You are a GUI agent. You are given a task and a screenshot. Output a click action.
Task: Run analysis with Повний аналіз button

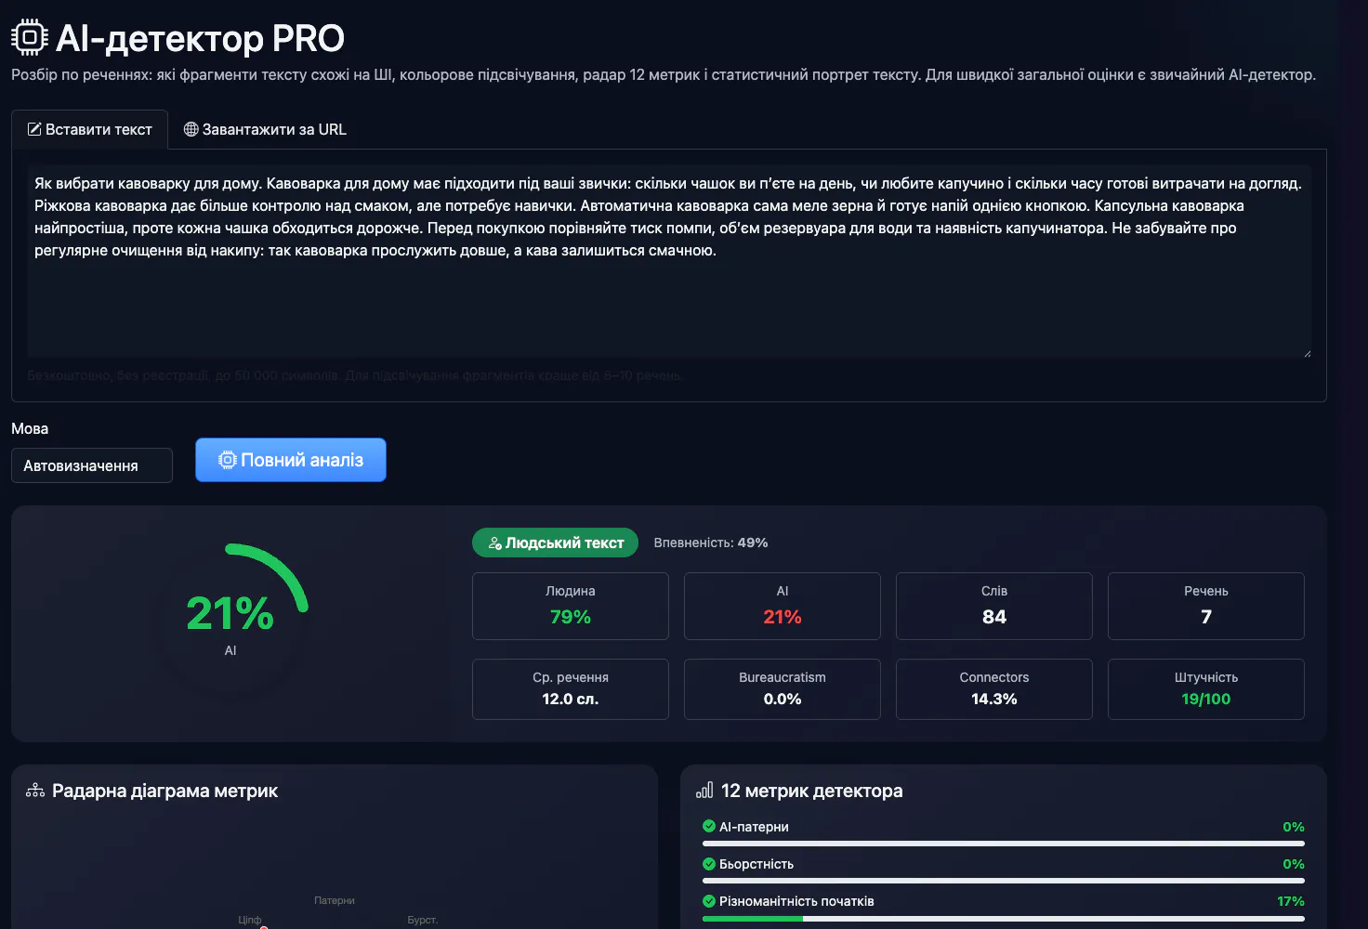(291, 460)
